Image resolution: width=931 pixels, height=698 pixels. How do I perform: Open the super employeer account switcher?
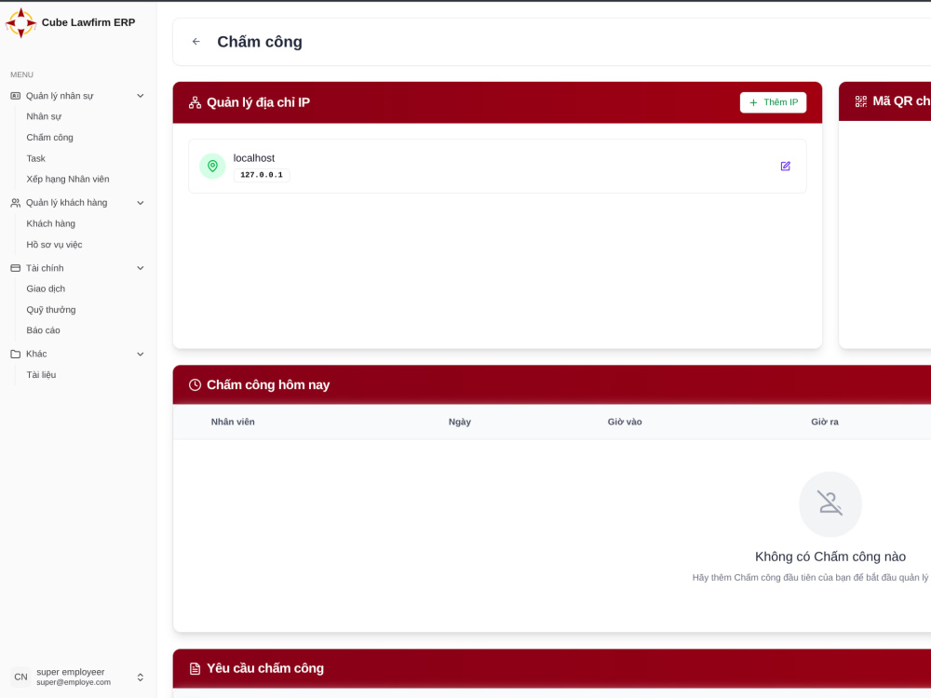[141, 678]
